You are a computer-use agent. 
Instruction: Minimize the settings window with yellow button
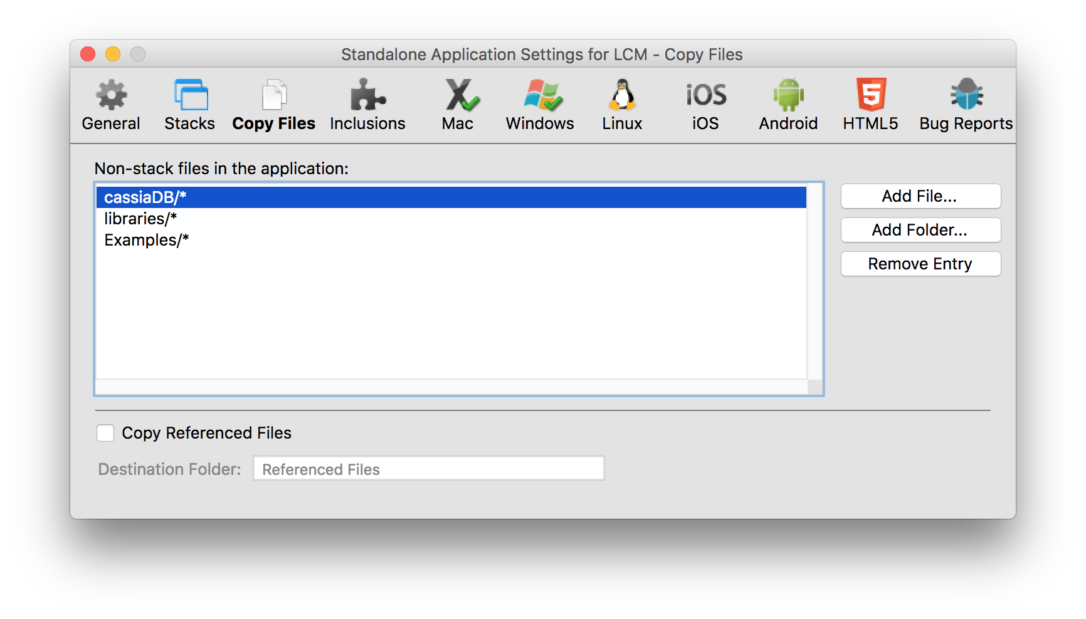click(x=113, y=55)
